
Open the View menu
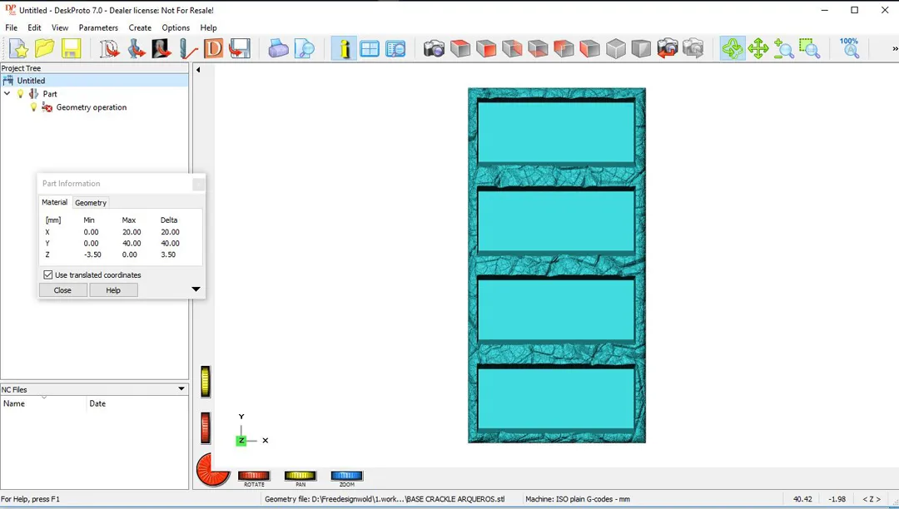60,27
